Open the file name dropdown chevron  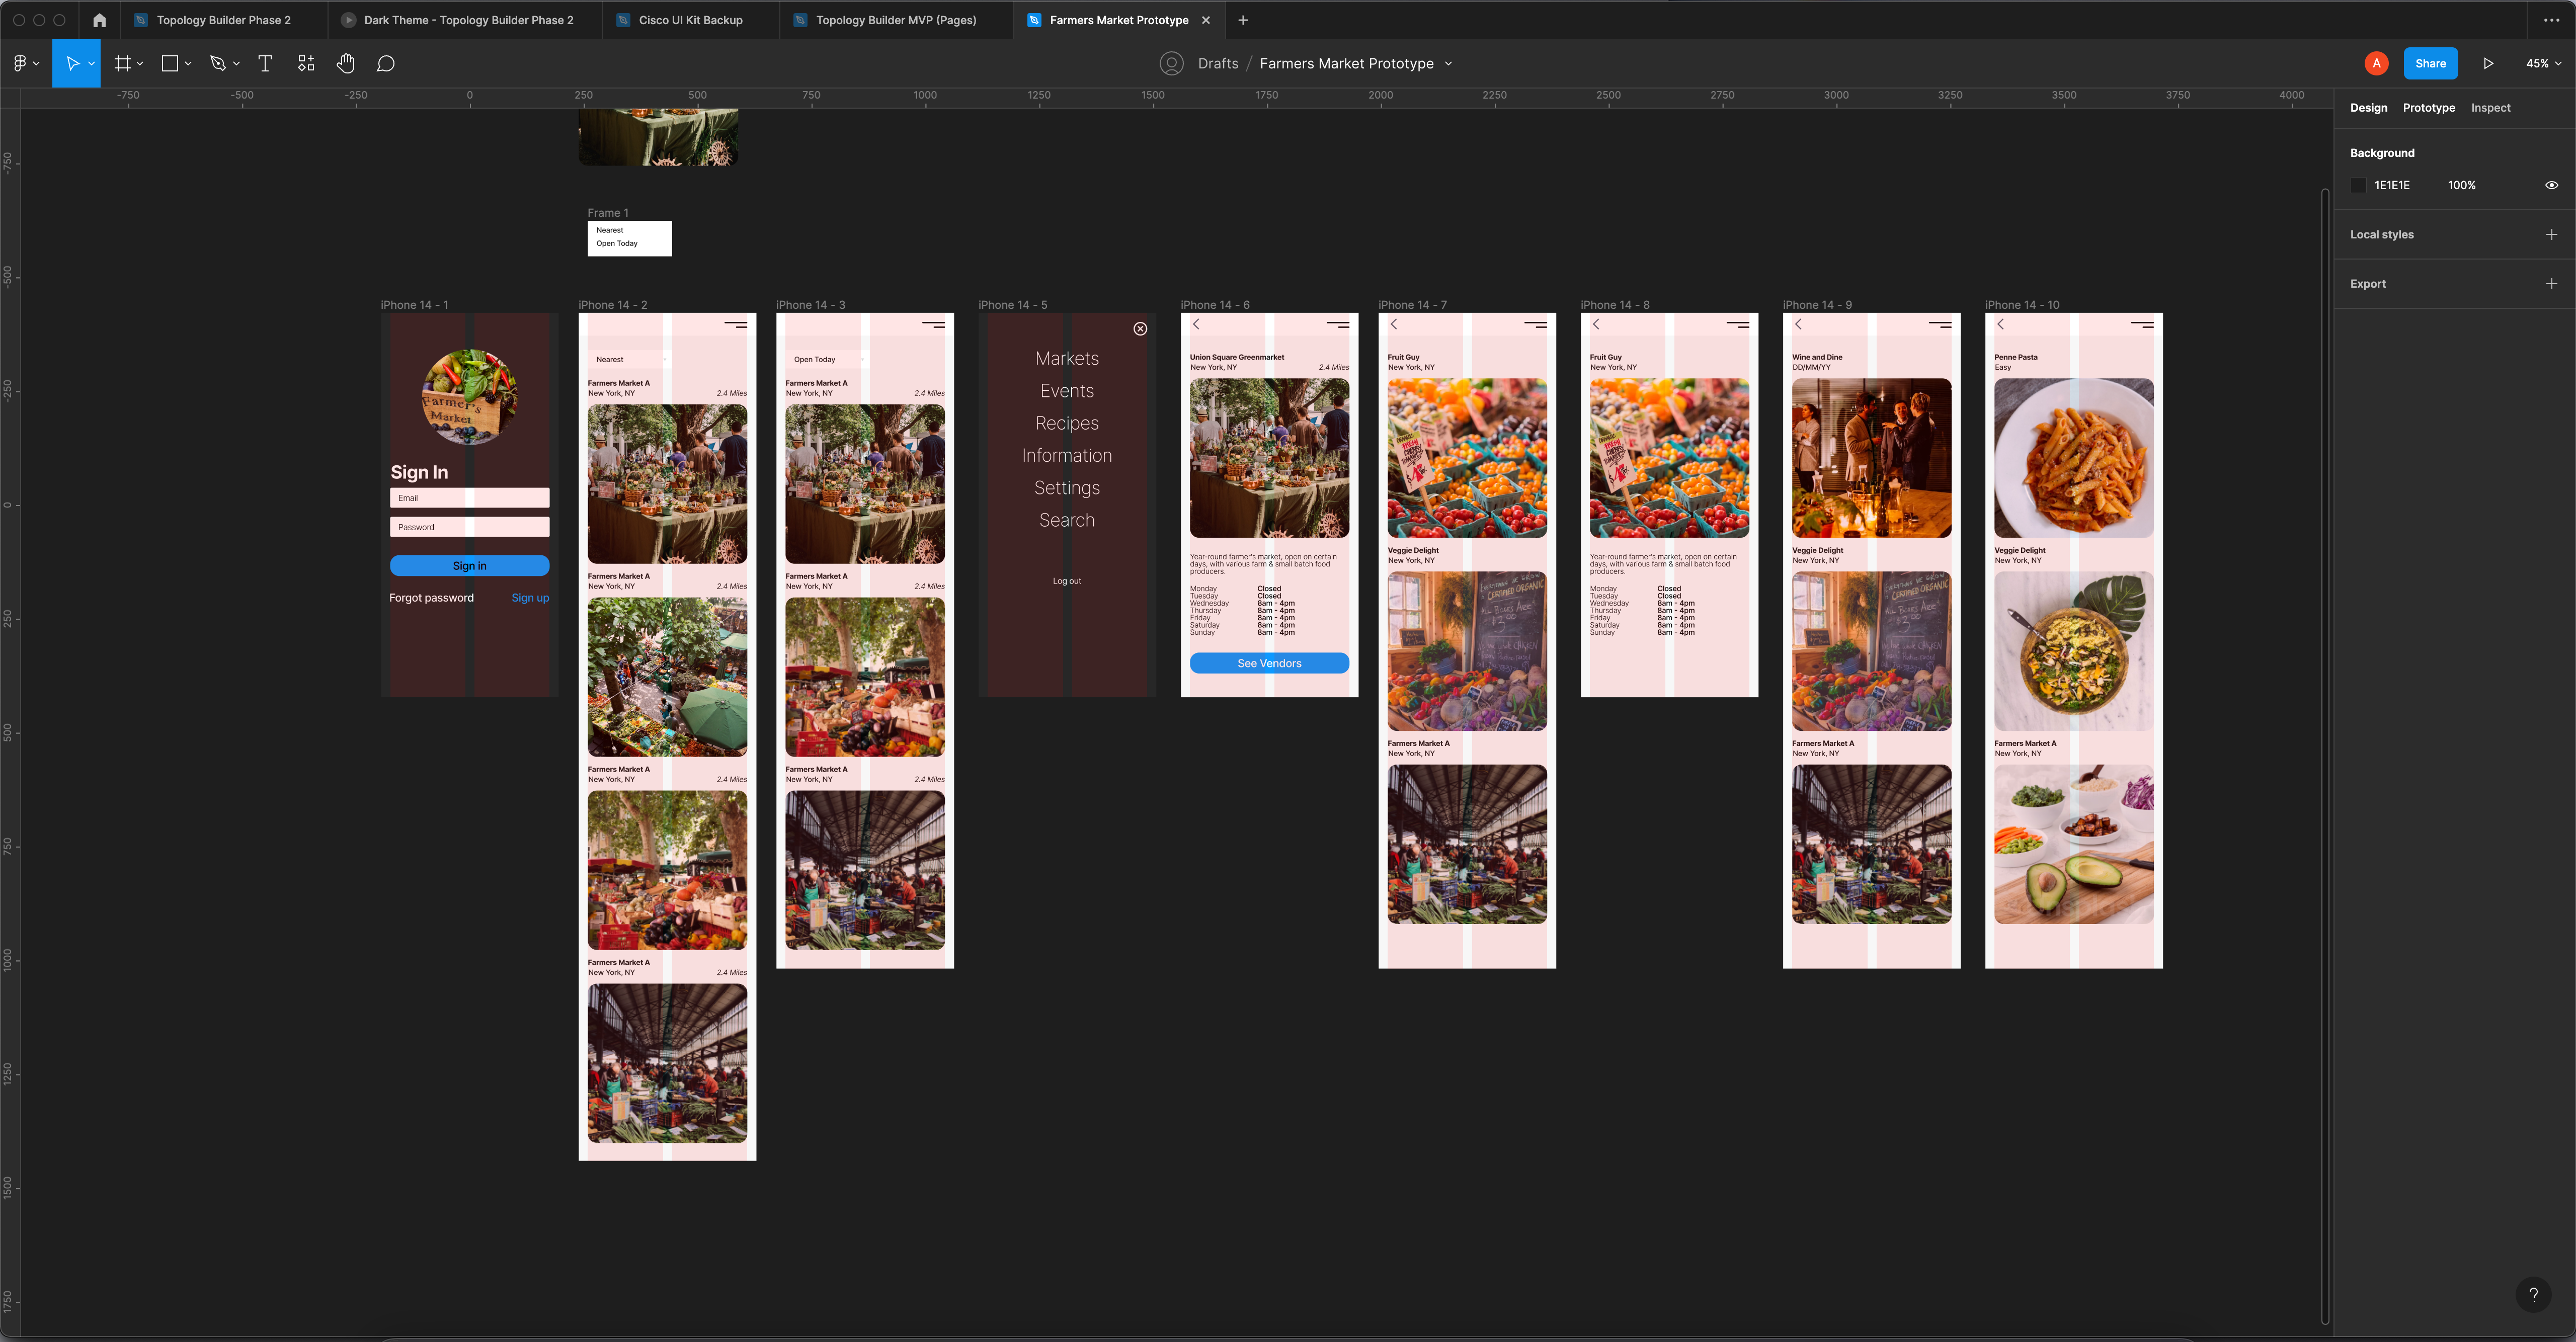pos(1448,64)
